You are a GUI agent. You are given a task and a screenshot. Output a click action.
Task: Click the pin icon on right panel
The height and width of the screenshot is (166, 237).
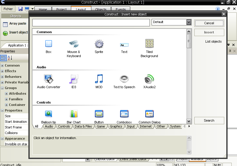pos(230,51)
